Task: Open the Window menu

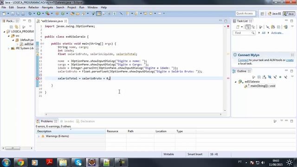Action: [x=92, y=7]
